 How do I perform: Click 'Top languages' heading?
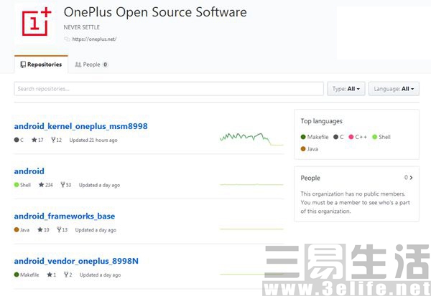(x=322, y=121)
